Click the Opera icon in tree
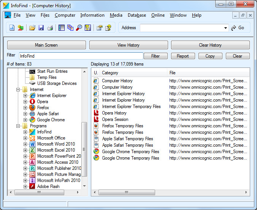This screenshot has width=257, height=210. 32,102
